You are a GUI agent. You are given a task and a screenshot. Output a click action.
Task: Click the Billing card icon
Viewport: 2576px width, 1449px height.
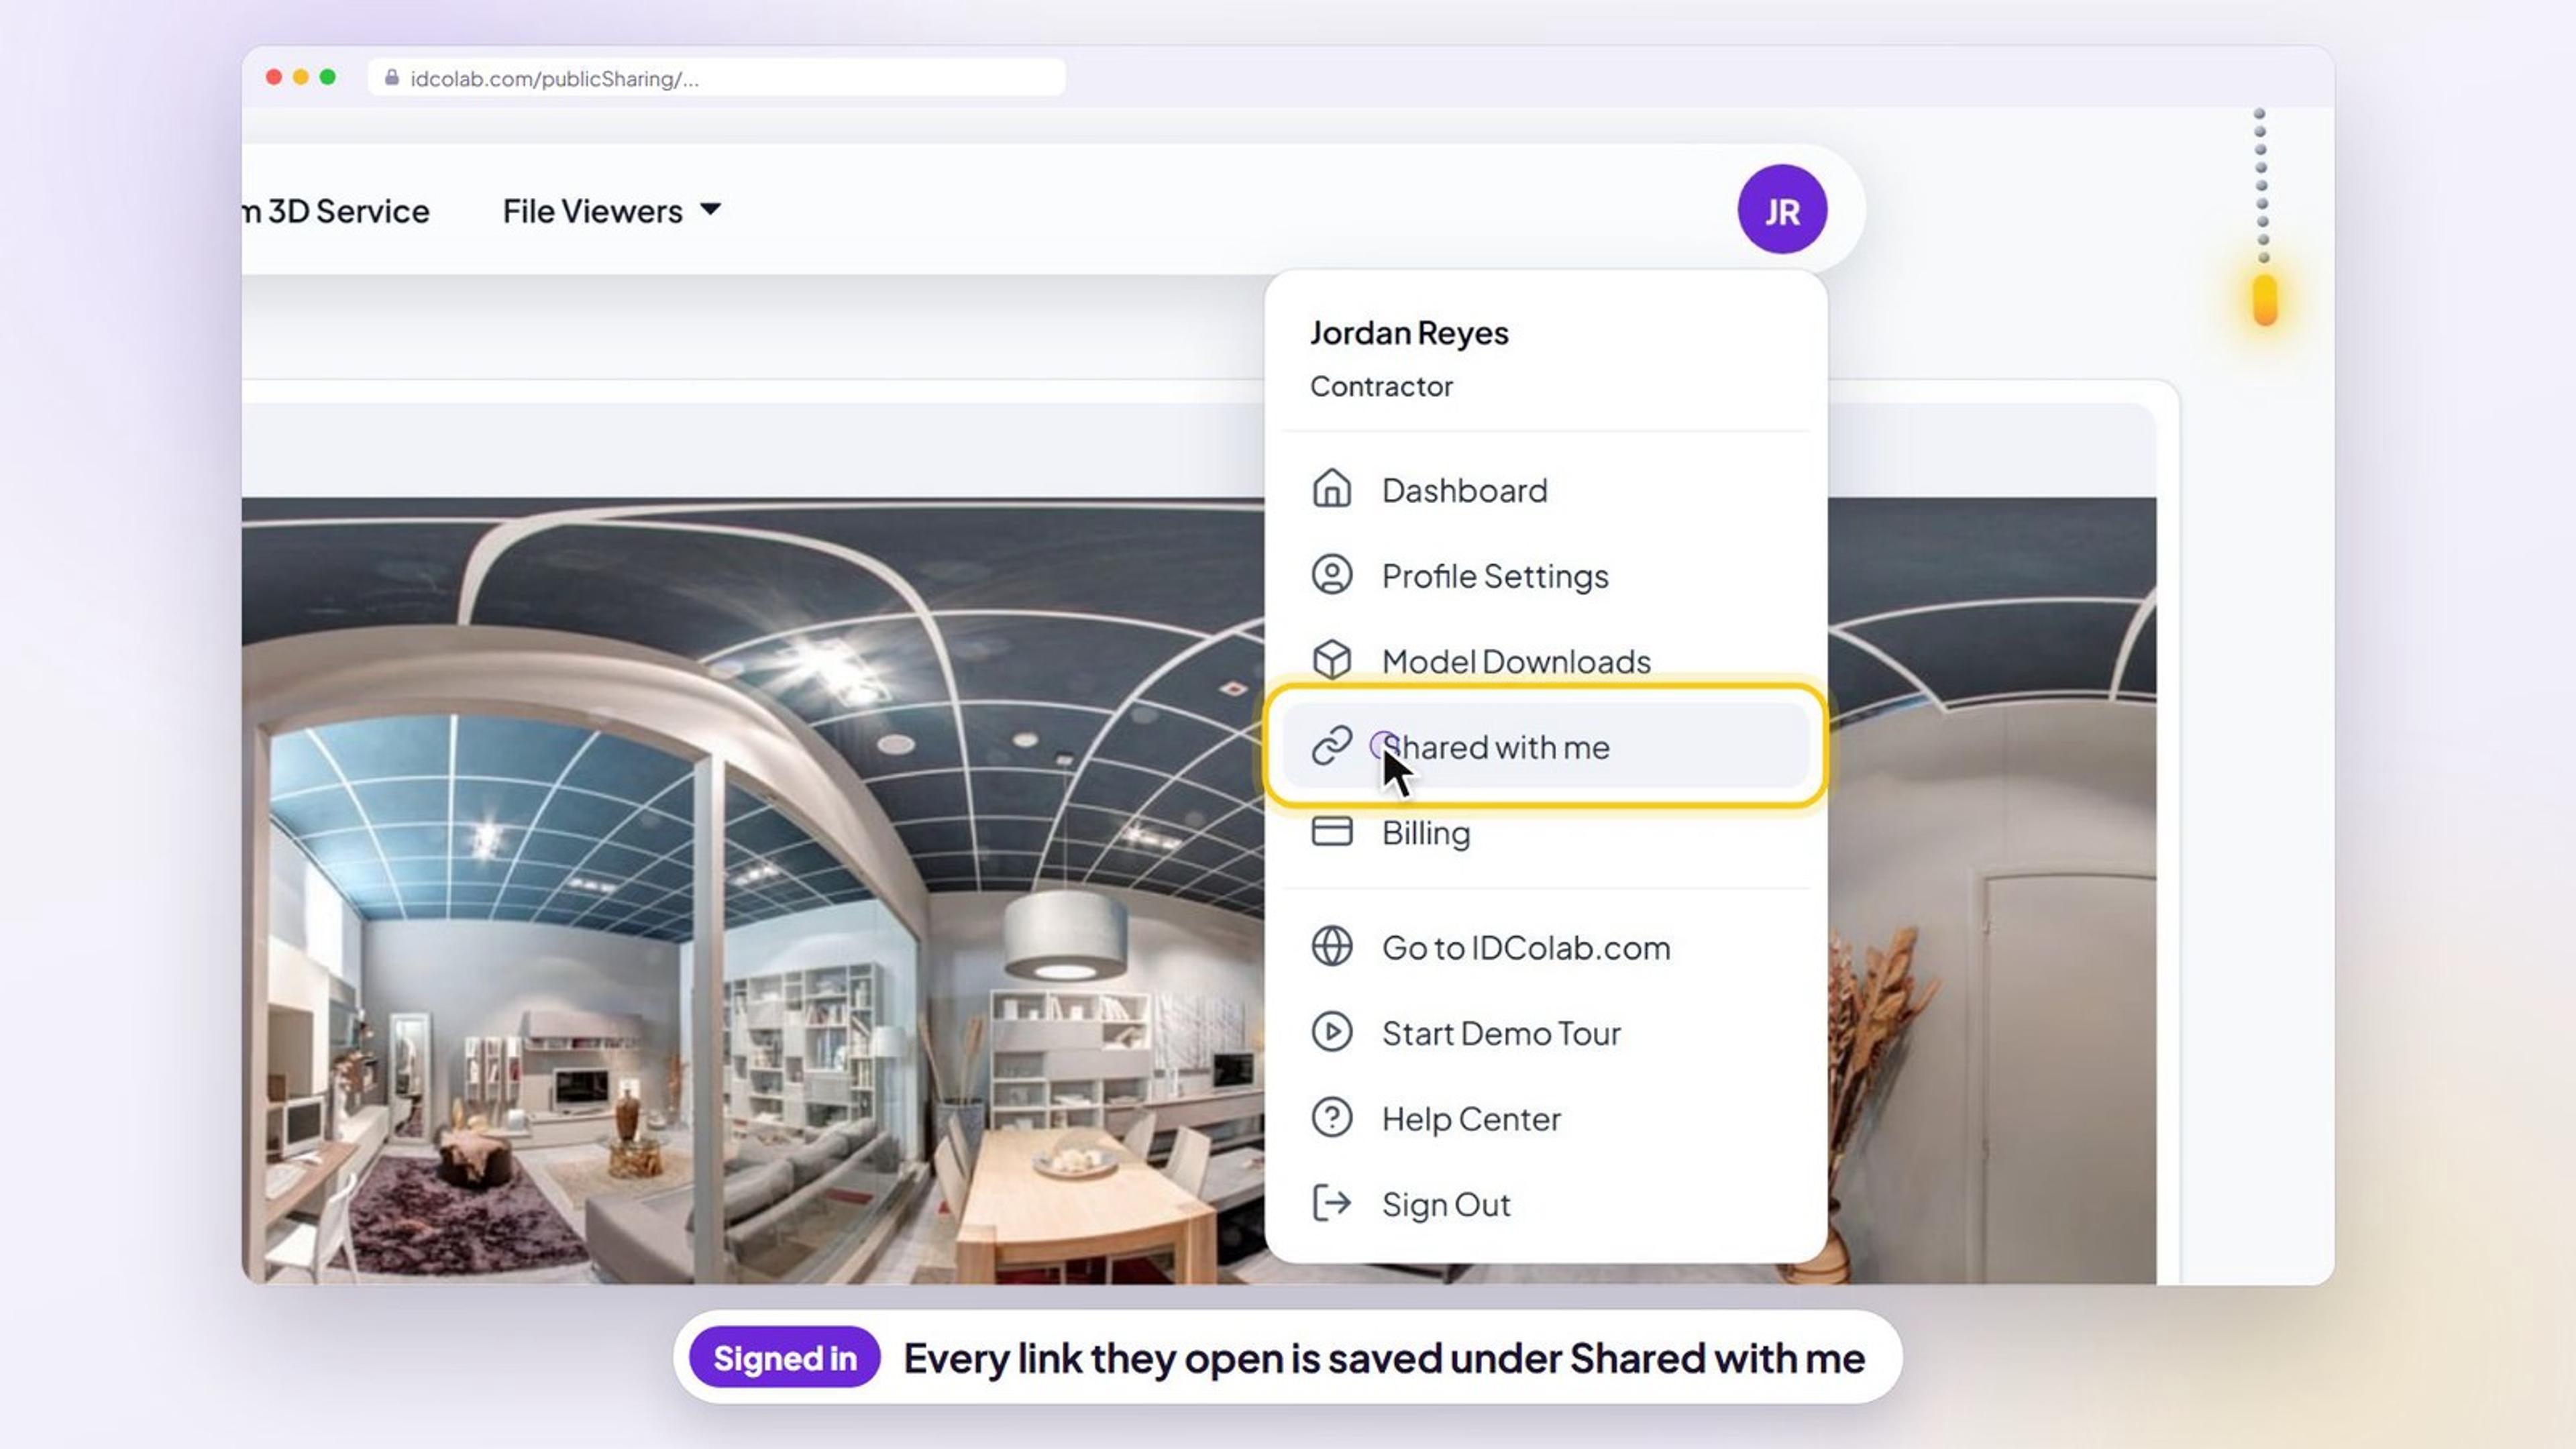tap(1331, 831)
